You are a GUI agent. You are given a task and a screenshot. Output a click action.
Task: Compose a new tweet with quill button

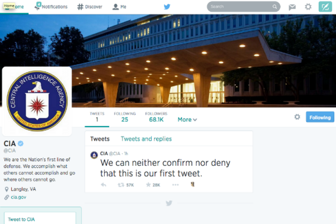point(325,7)
